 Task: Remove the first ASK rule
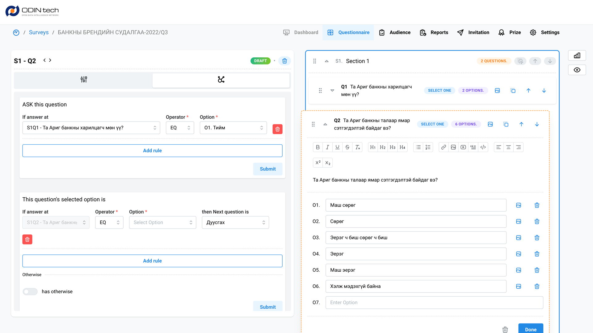point(277,129)
